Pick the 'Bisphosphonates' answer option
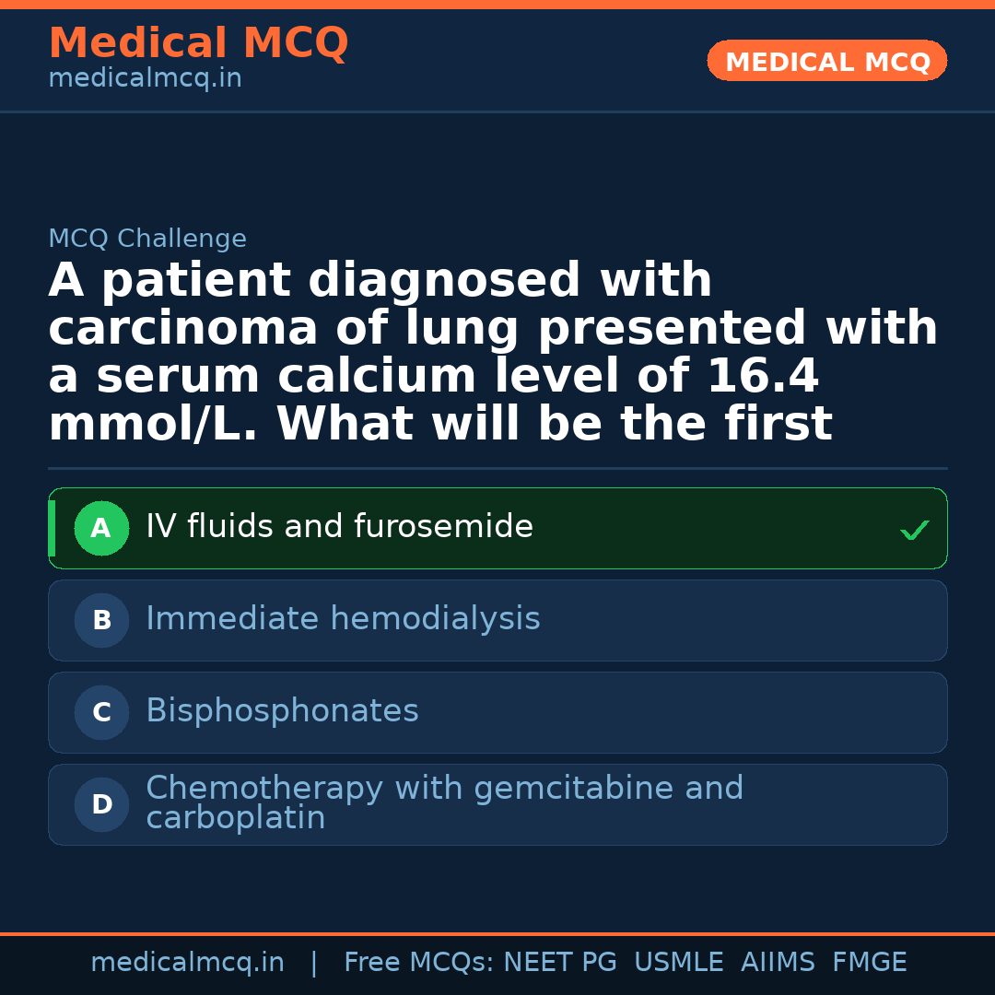Image resolution: width=995 pixels, height=995 pixels. point(282,711)
